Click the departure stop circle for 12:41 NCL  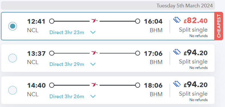click(52, 21)
